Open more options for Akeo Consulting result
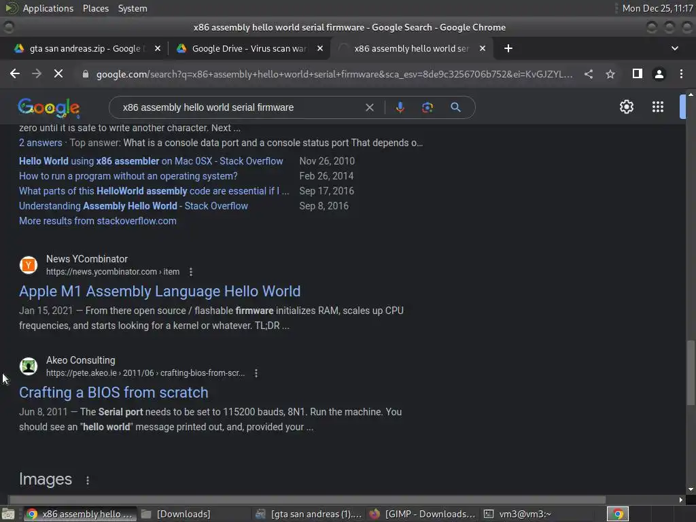This screenshot has width=696, height=522. coord(256,373)
